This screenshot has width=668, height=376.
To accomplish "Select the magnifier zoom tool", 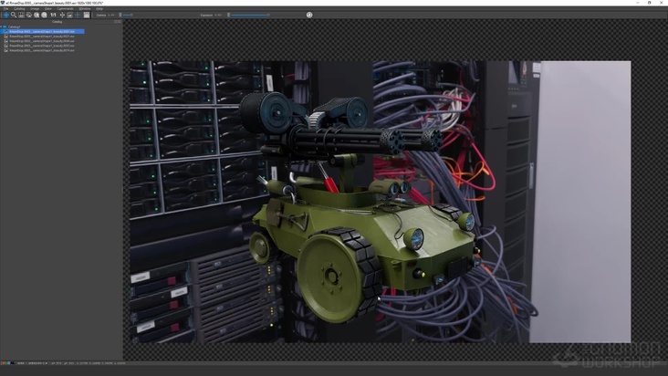I will (13, 15).
